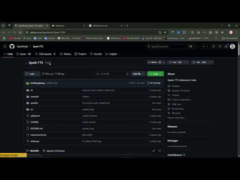Focus the 'Go to file' search field
The height and width of the screenshot is (180, 240).
(x=112, y=74)
